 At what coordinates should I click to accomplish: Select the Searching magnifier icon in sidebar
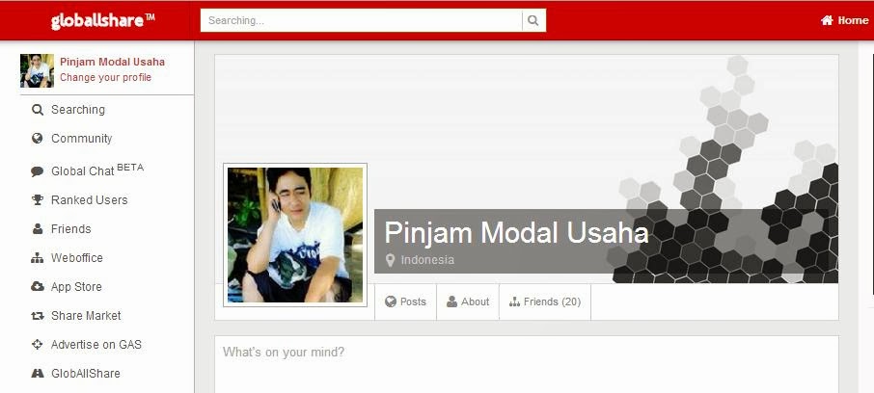coord(38,110)
